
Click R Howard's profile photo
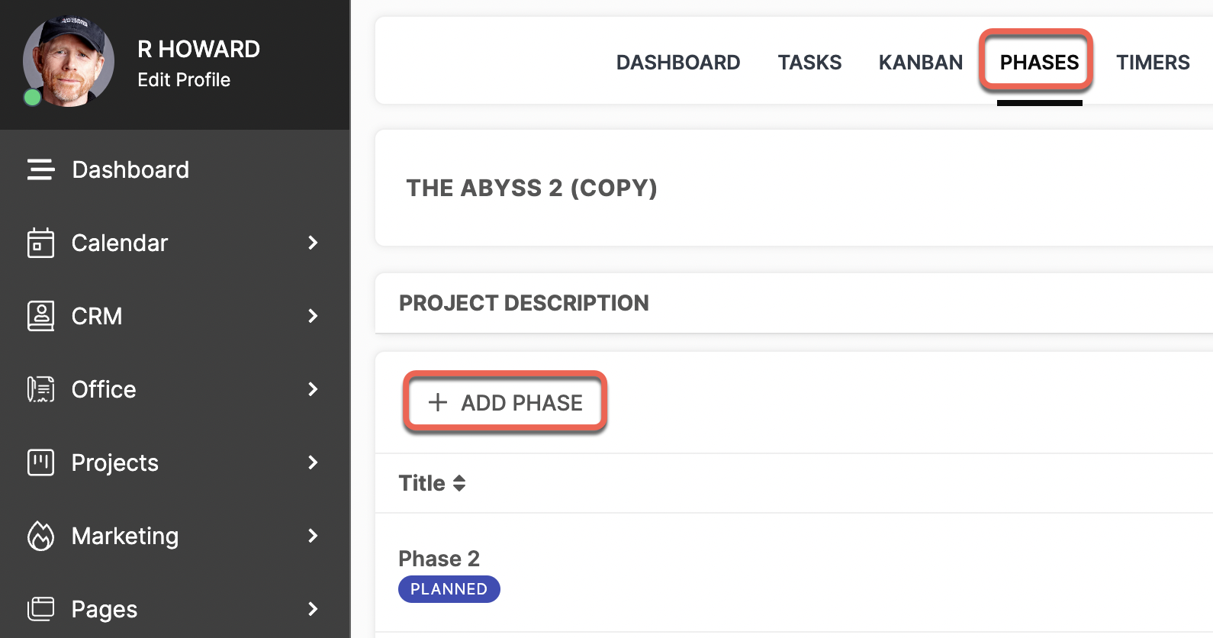[x=69, y=61]
